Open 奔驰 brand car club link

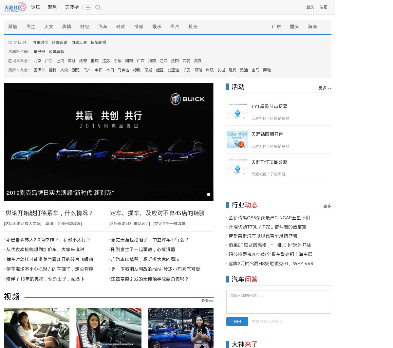tap(267, 70)
